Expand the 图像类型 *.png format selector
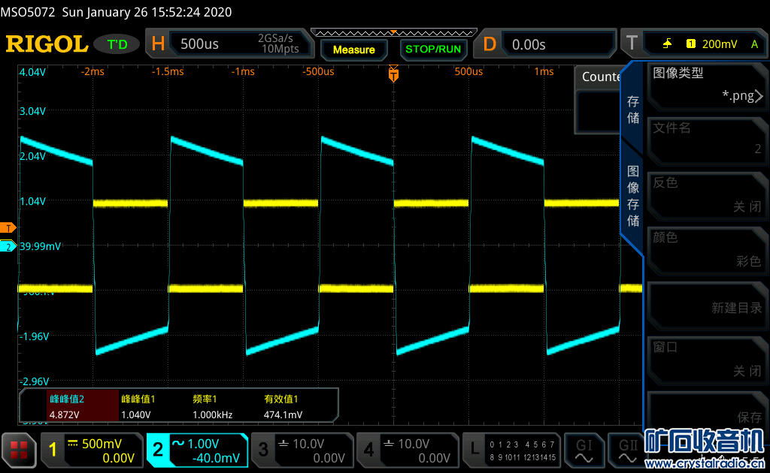770x473 pixels. [x=707, y=84]
